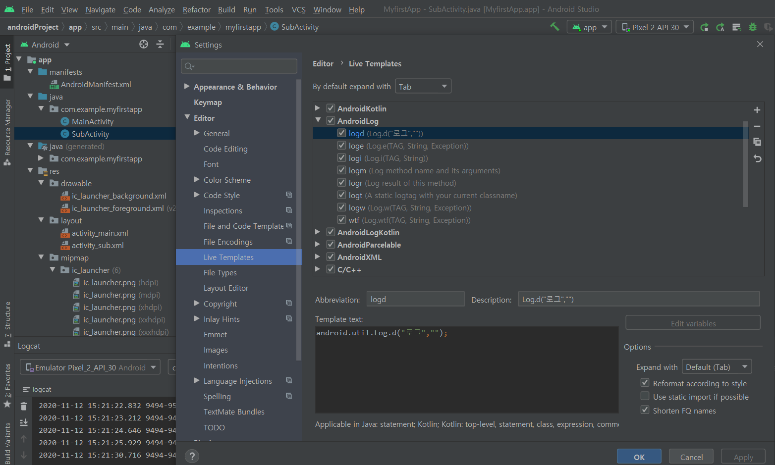Viewport: 775px width, 465px height.
Task: Click the Settings search field
Action: [x=239, y=66]
